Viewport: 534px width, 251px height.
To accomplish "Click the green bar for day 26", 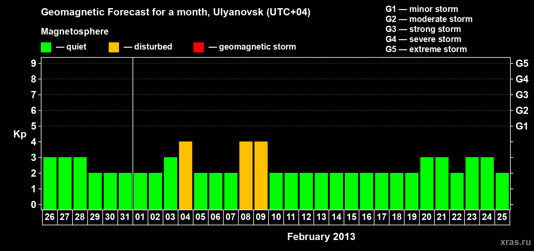I will [x=50, y=184].
